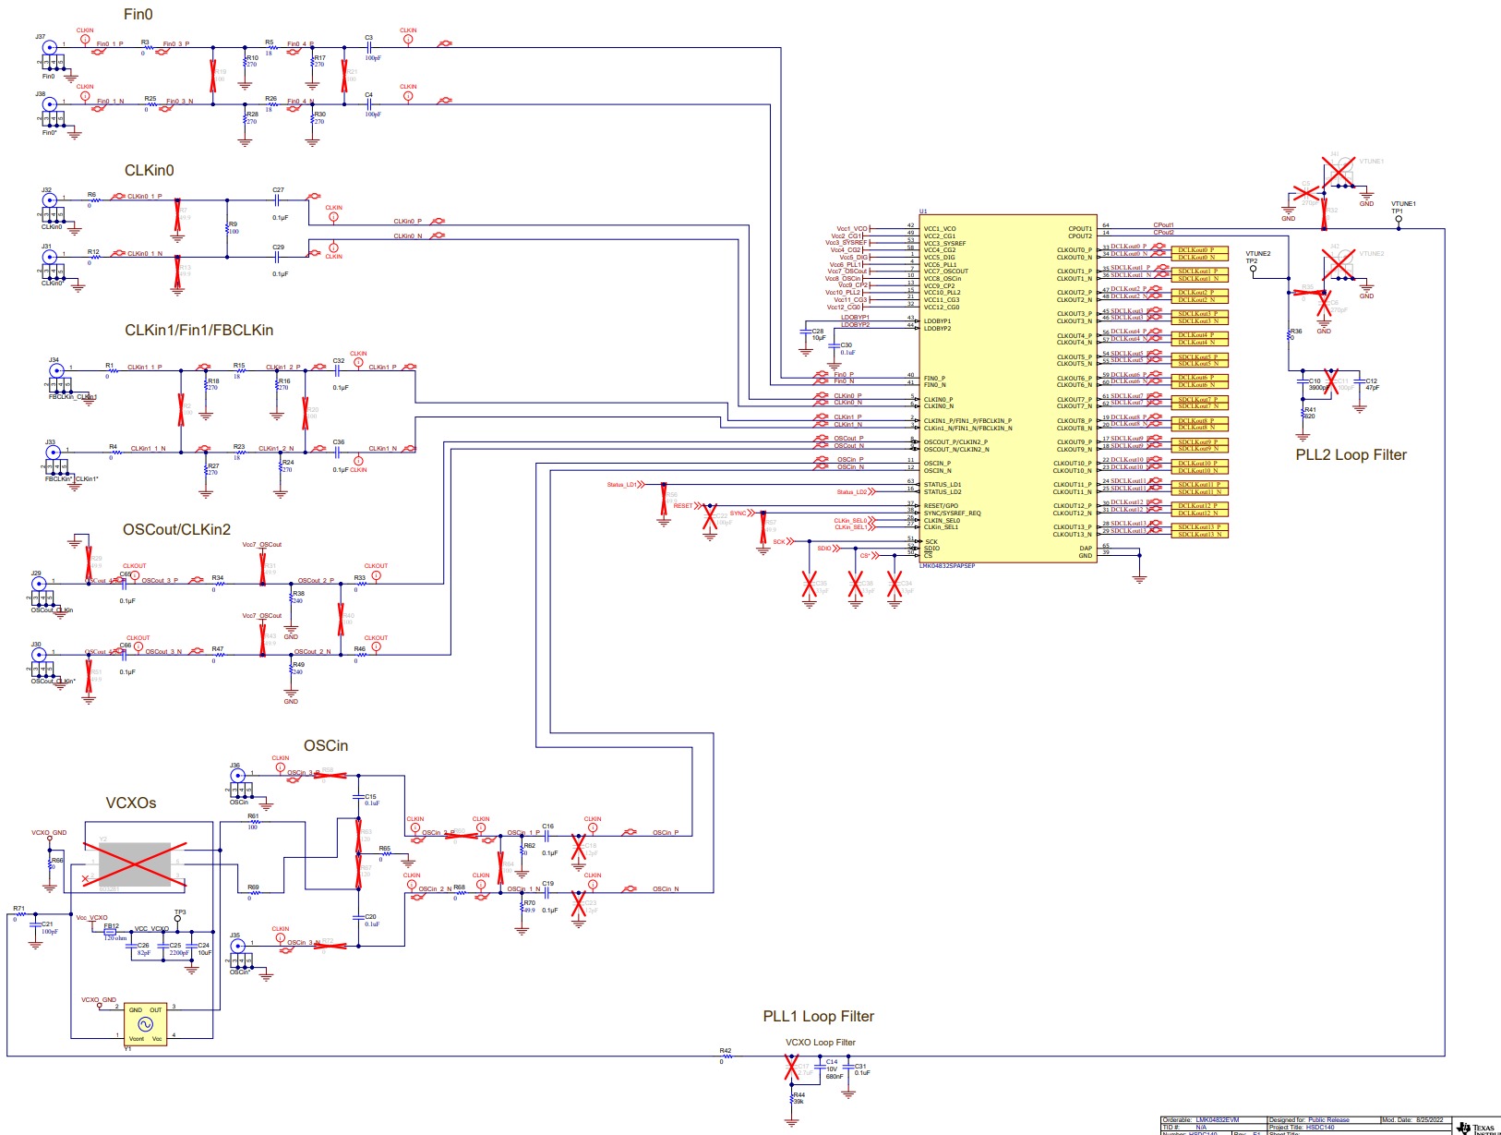Screen dimensions: 1501x1135
Task: Click capacitor C14 680nF in PLL1 loop filter
Action: tap(820, 1067)
